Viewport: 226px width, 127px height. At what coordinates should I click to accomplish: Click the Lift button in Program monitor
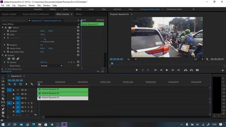(x=186, y=70)
